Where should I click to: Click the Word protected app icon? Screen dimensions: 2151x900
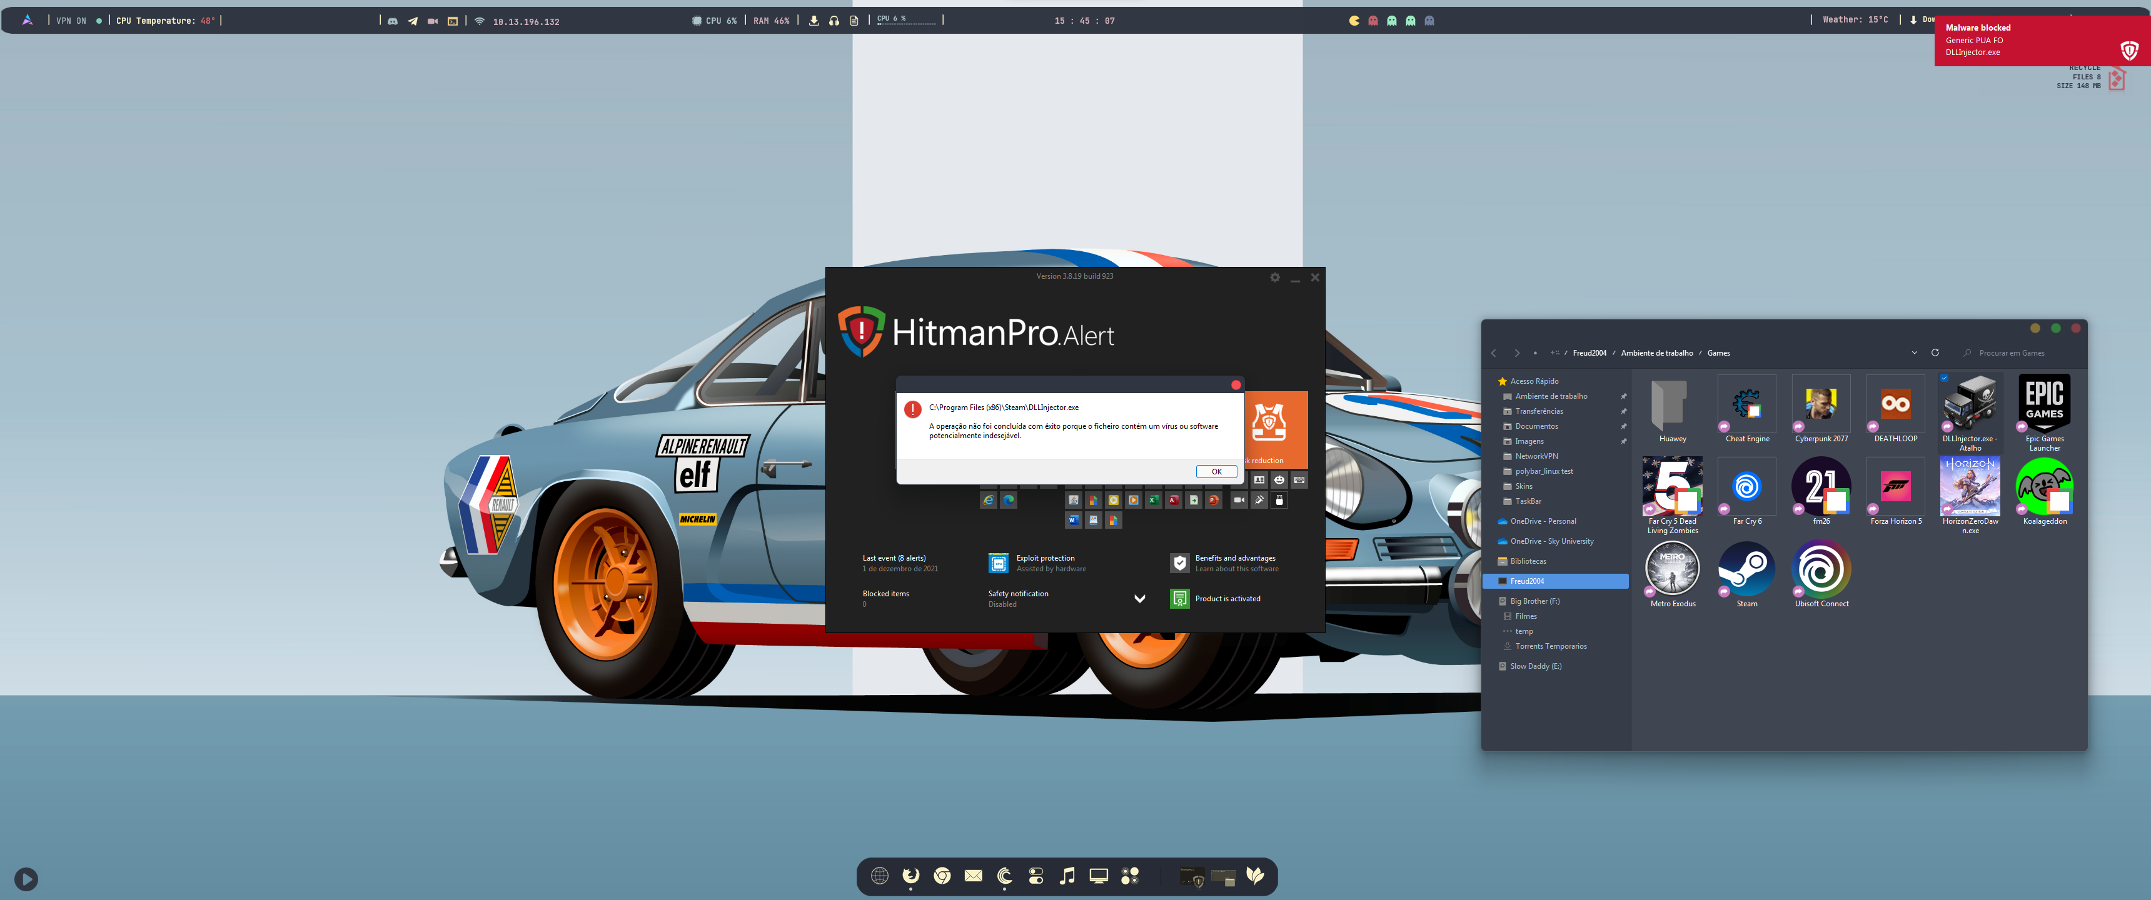pos(1073,520)
